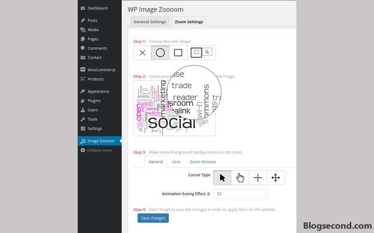Click the Animation Easing Effect input field
Screen dimensions: 374x233
pos(240,194)
